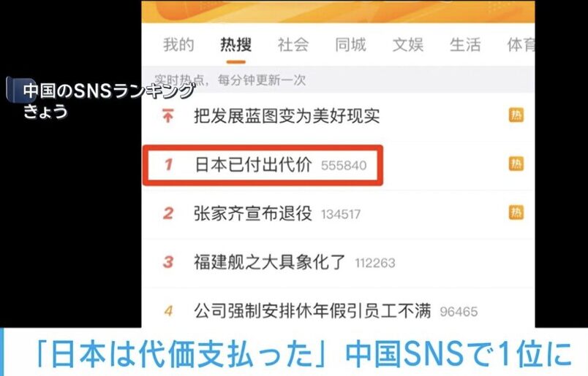Click rank number 1 icon
This screenshot has width=588, height=376.
[x=168, y=165]
